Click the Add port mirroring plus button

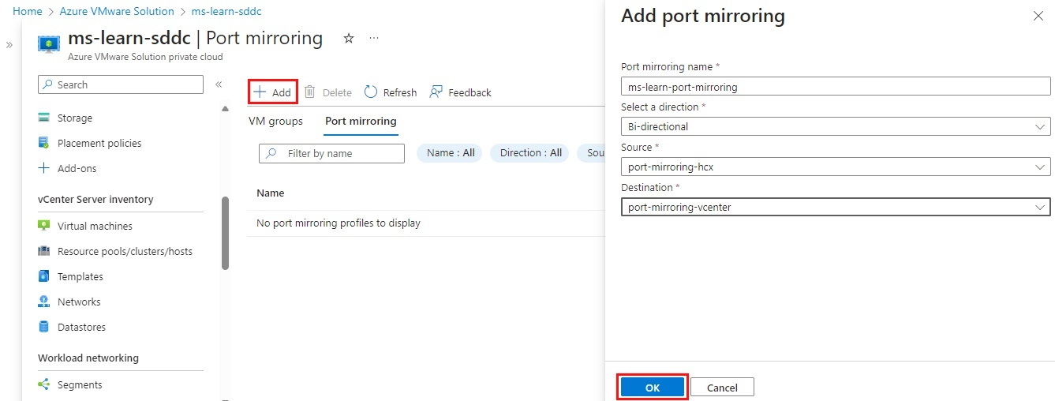click(x=272, y=92)
